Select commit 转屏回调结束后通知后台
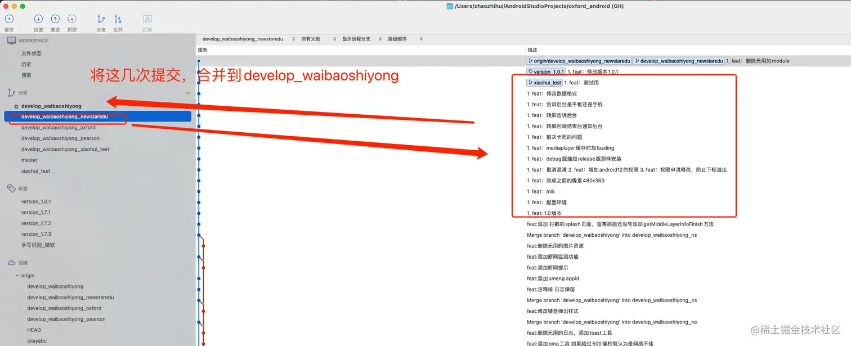Screen dimensions: 851x346 pos(565,126)
